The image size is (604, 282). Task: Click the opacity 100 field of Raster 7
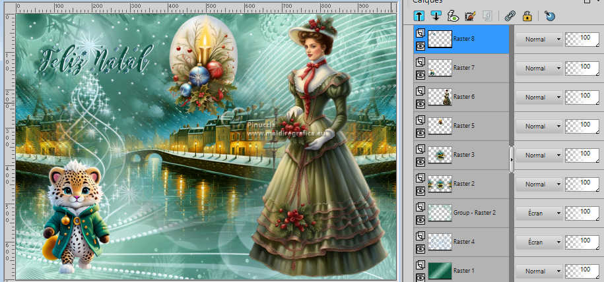click(582, 69)
